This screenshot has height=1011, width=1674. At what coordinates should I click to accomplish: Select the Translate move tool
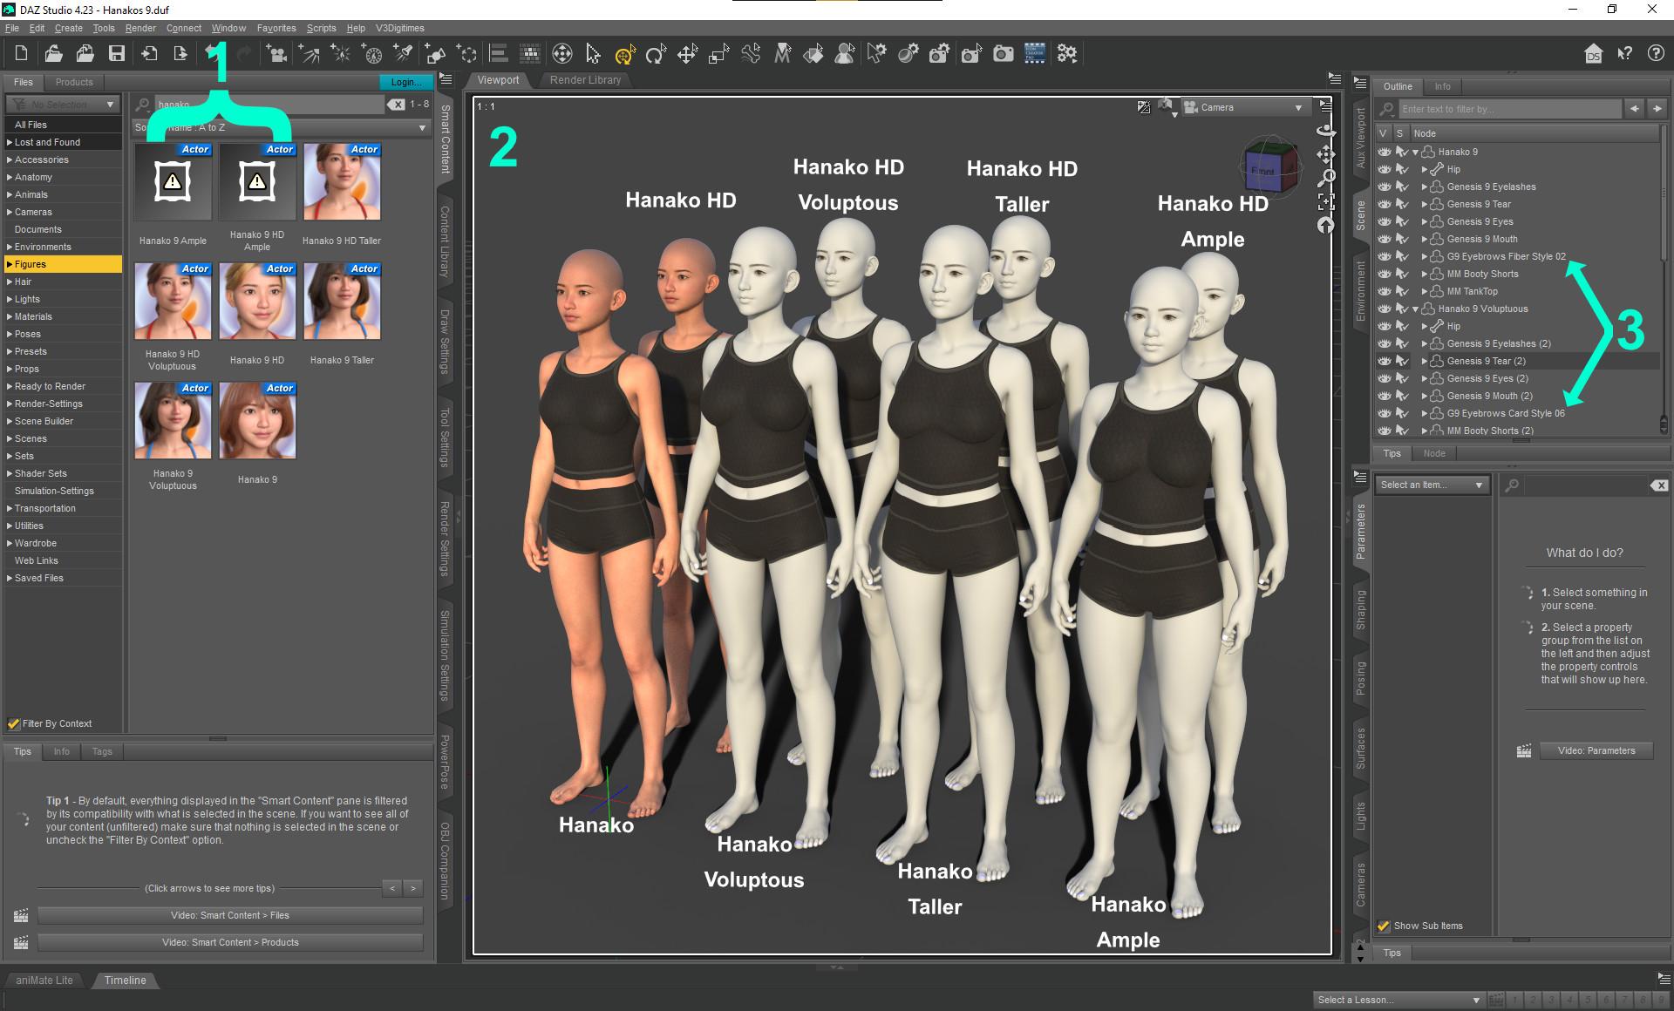coord(687,54)
